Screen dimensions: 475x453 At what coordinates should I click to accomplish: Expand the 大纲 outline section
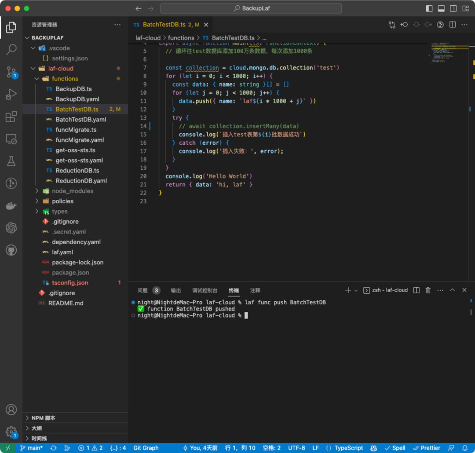(x=75, y=428)
